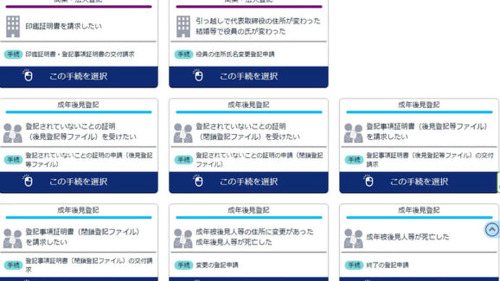Click 手続 badge next to 印鑑証明書・登記事項証明書の交付請求
500x281 pixels.
[13, 54]
